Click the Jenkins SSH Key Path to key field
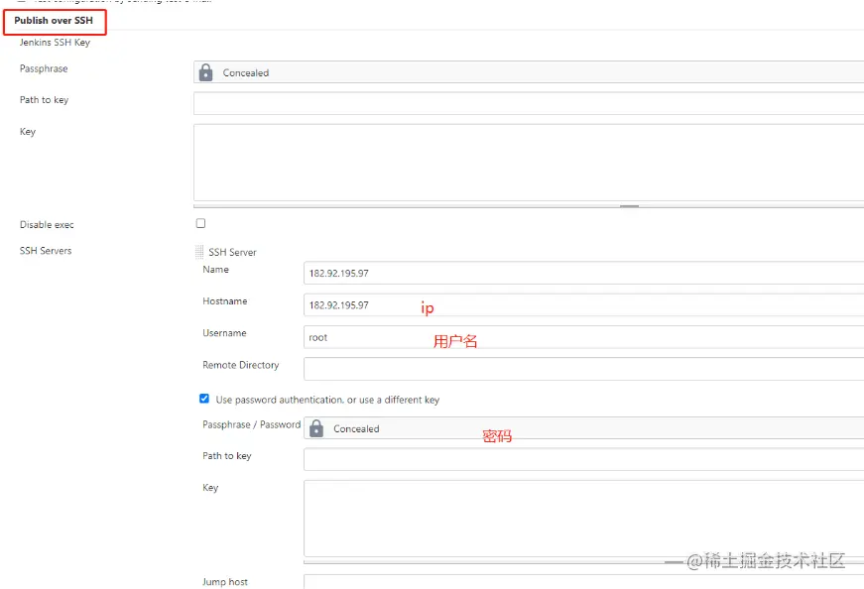Image resolution: width=864 pixels, height=589 pixels. pyautogui.click(x=529, y=103)
